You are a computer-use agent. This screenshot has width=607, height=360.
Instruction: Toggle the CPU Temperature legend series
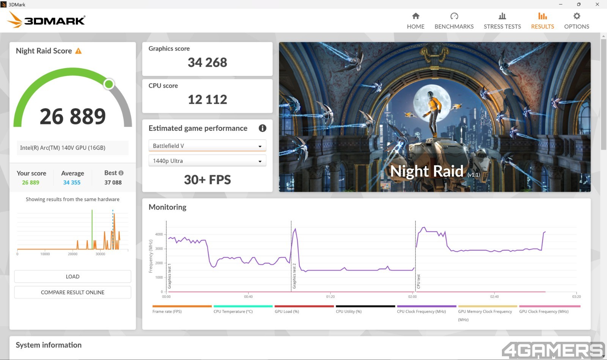point(233,311)
